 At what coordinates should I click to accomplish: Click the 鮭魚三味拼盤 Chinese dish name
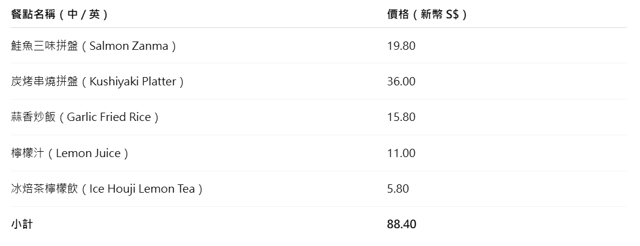(x=45, y=46)
